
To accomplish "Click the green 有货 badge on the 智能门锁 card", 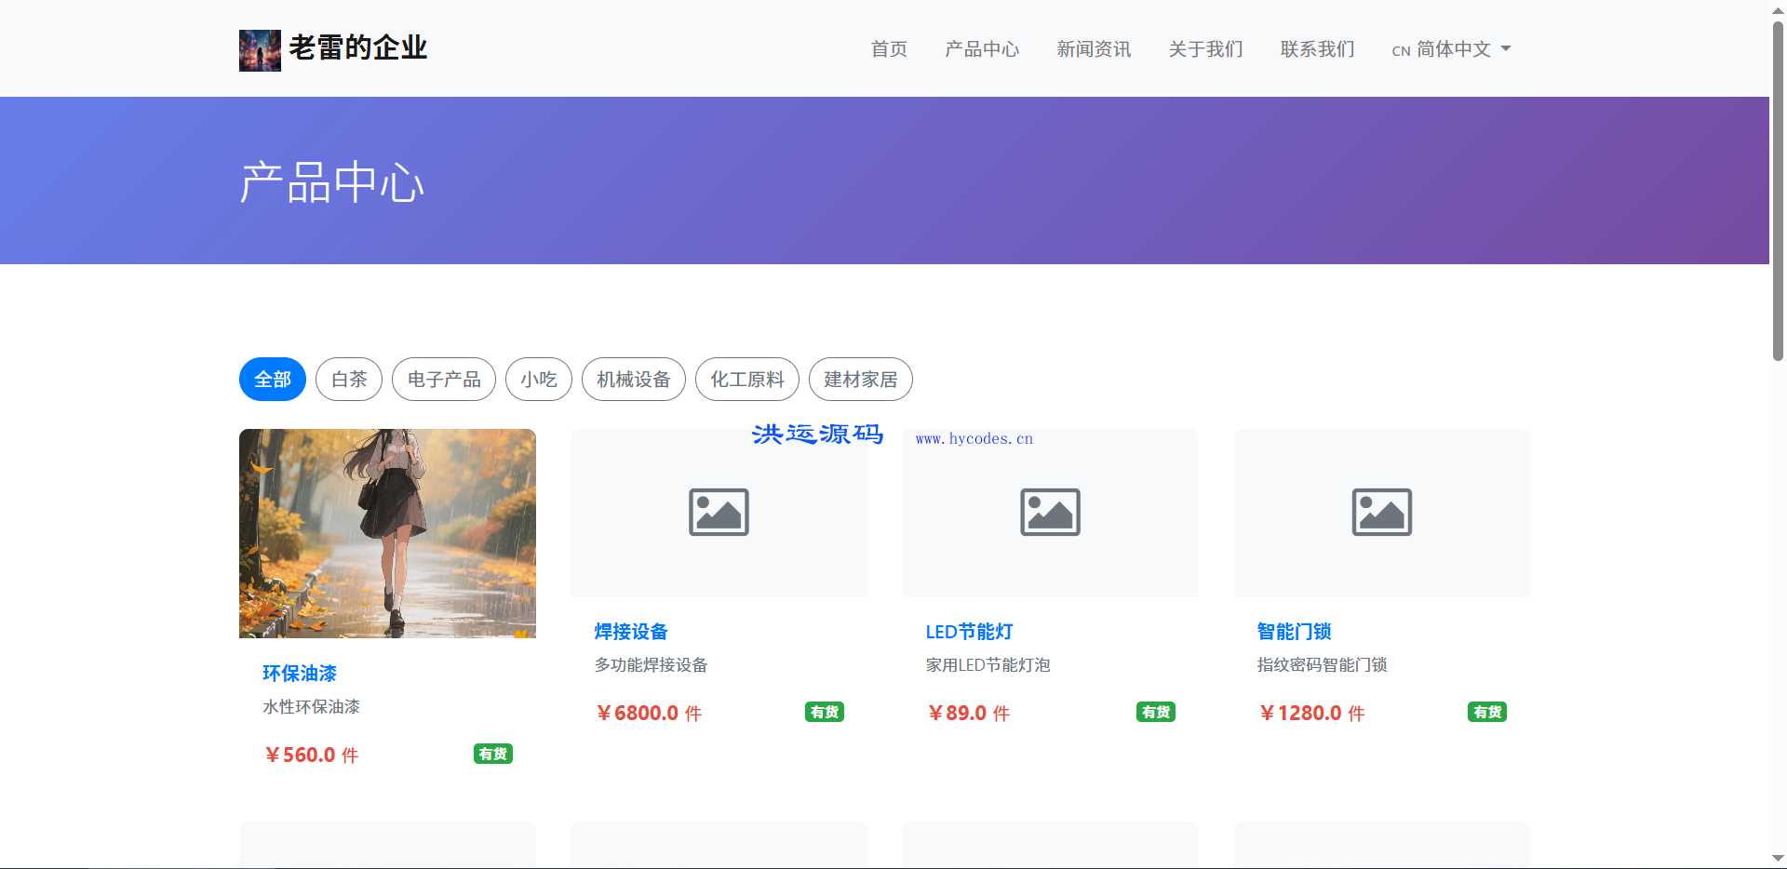I will [1486, 712].
